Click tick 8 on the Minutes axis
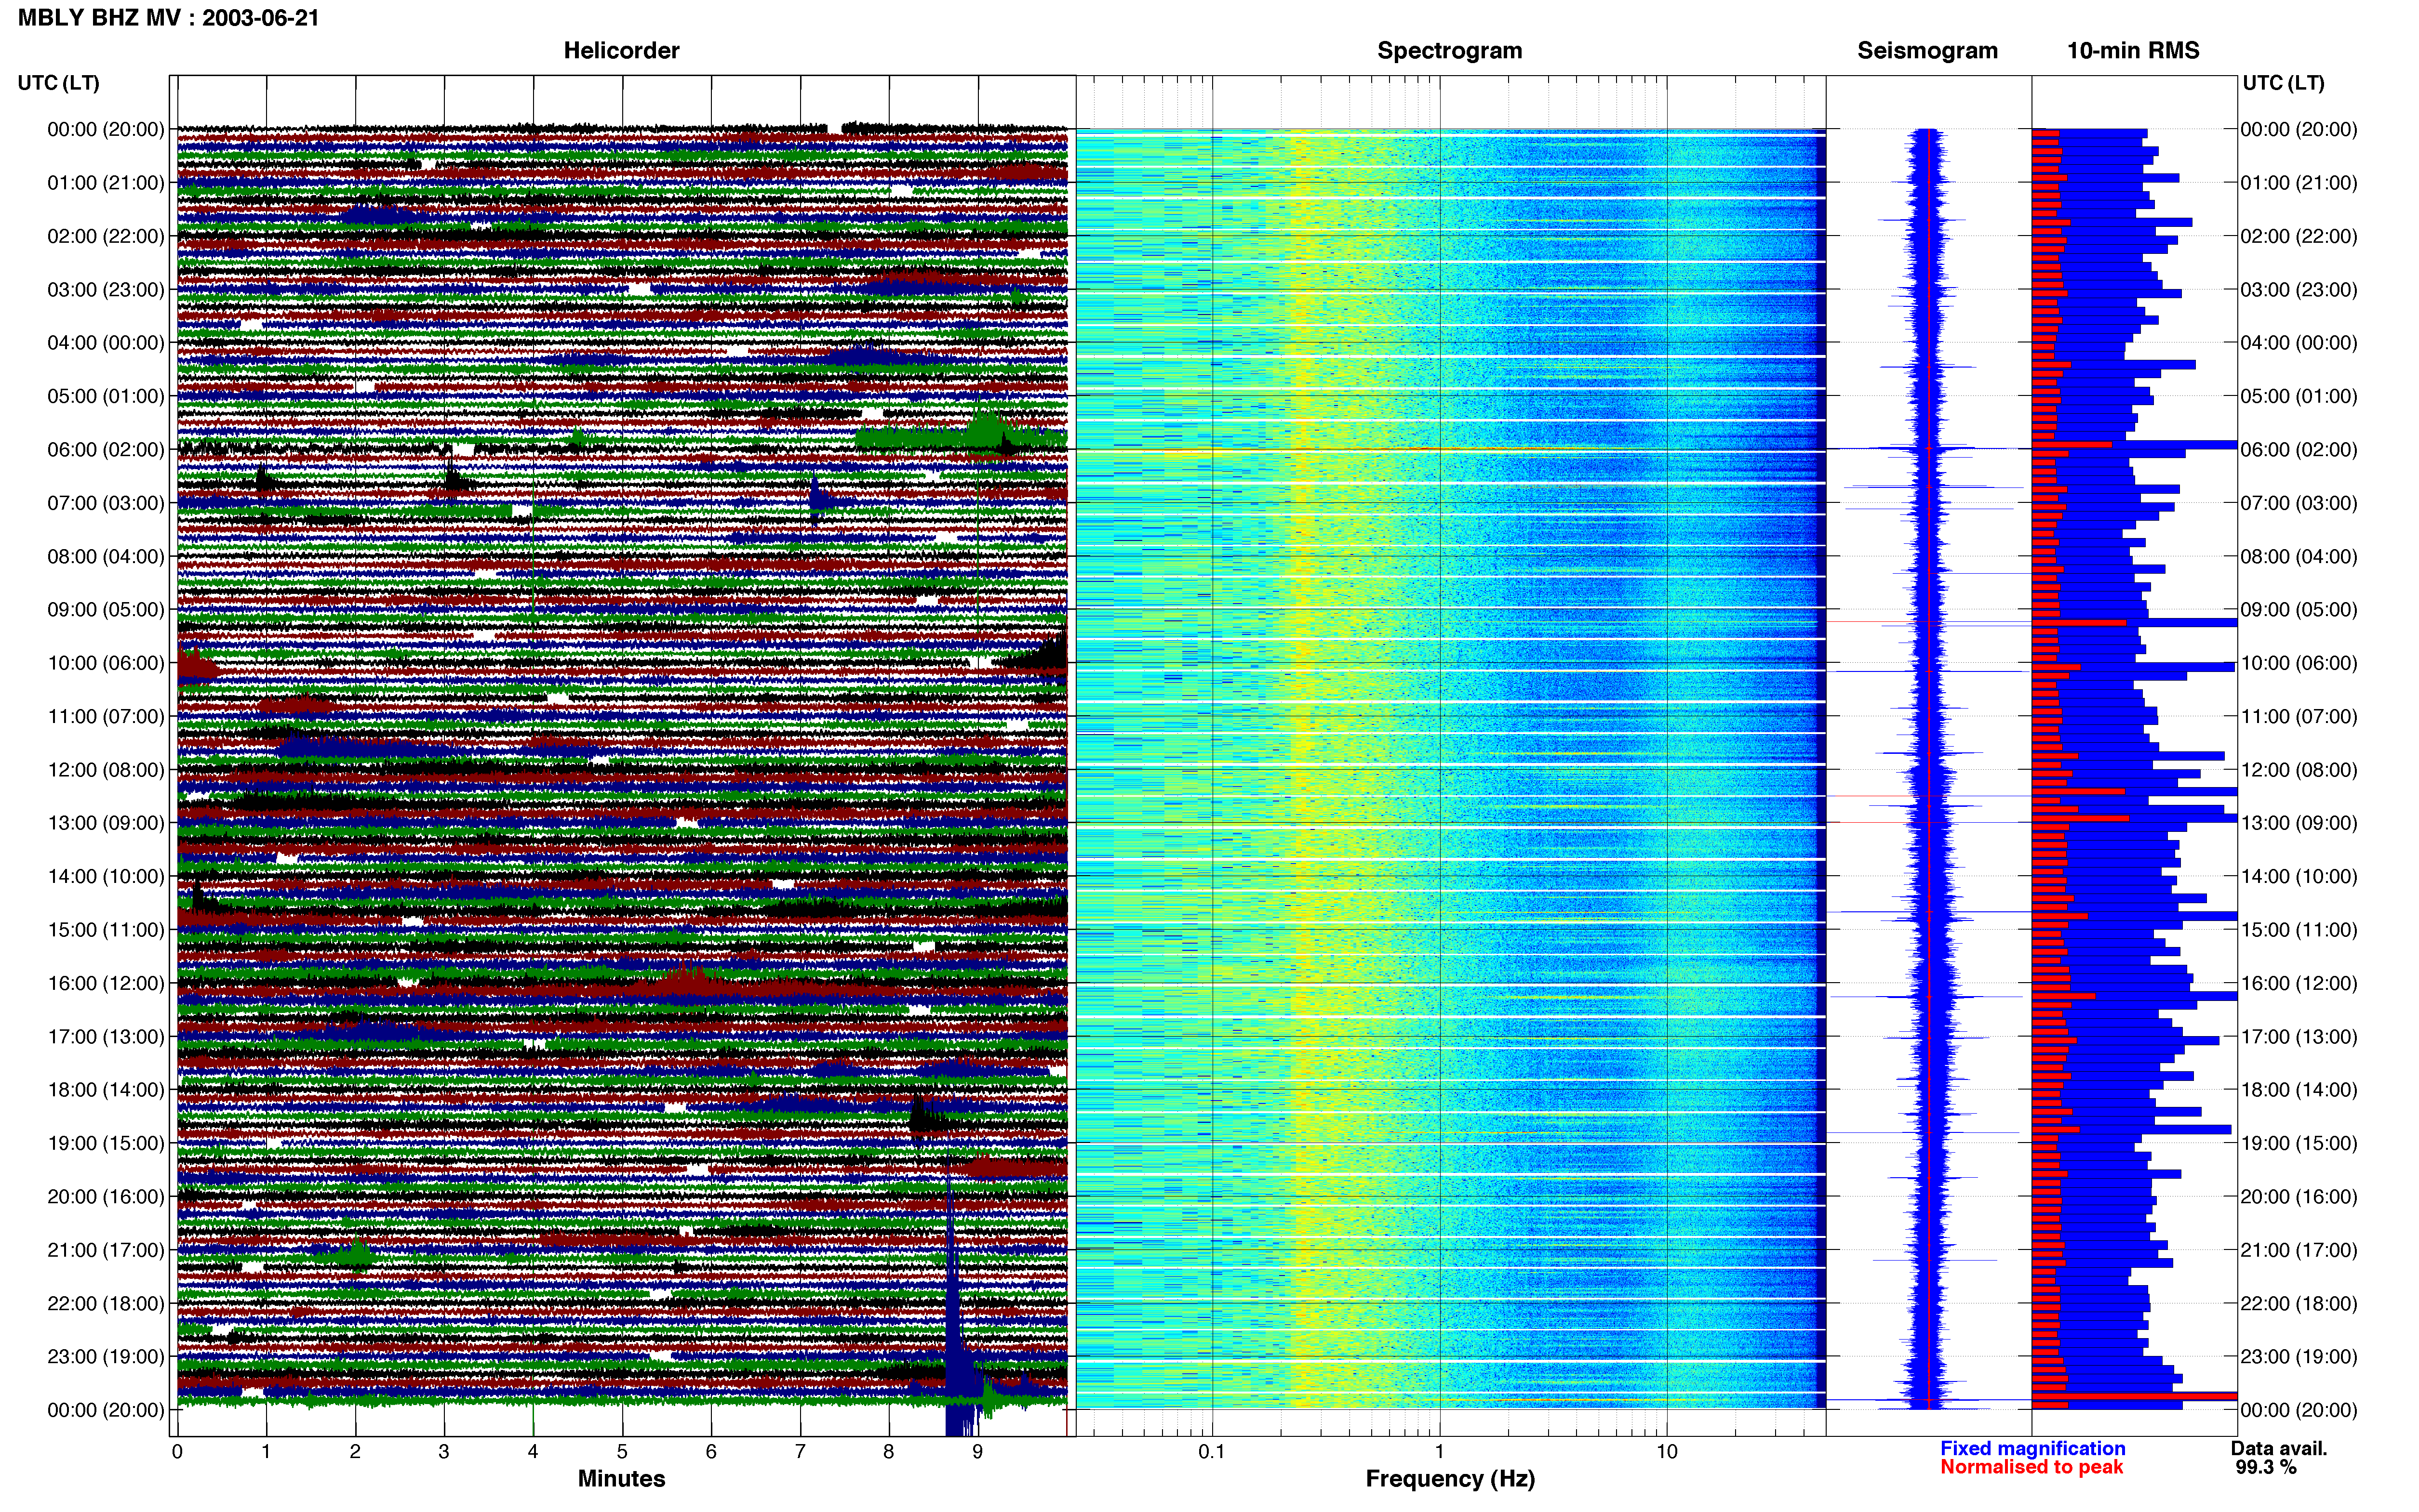Viewport: 2419px width, 1512px height. coord(889,1451)
